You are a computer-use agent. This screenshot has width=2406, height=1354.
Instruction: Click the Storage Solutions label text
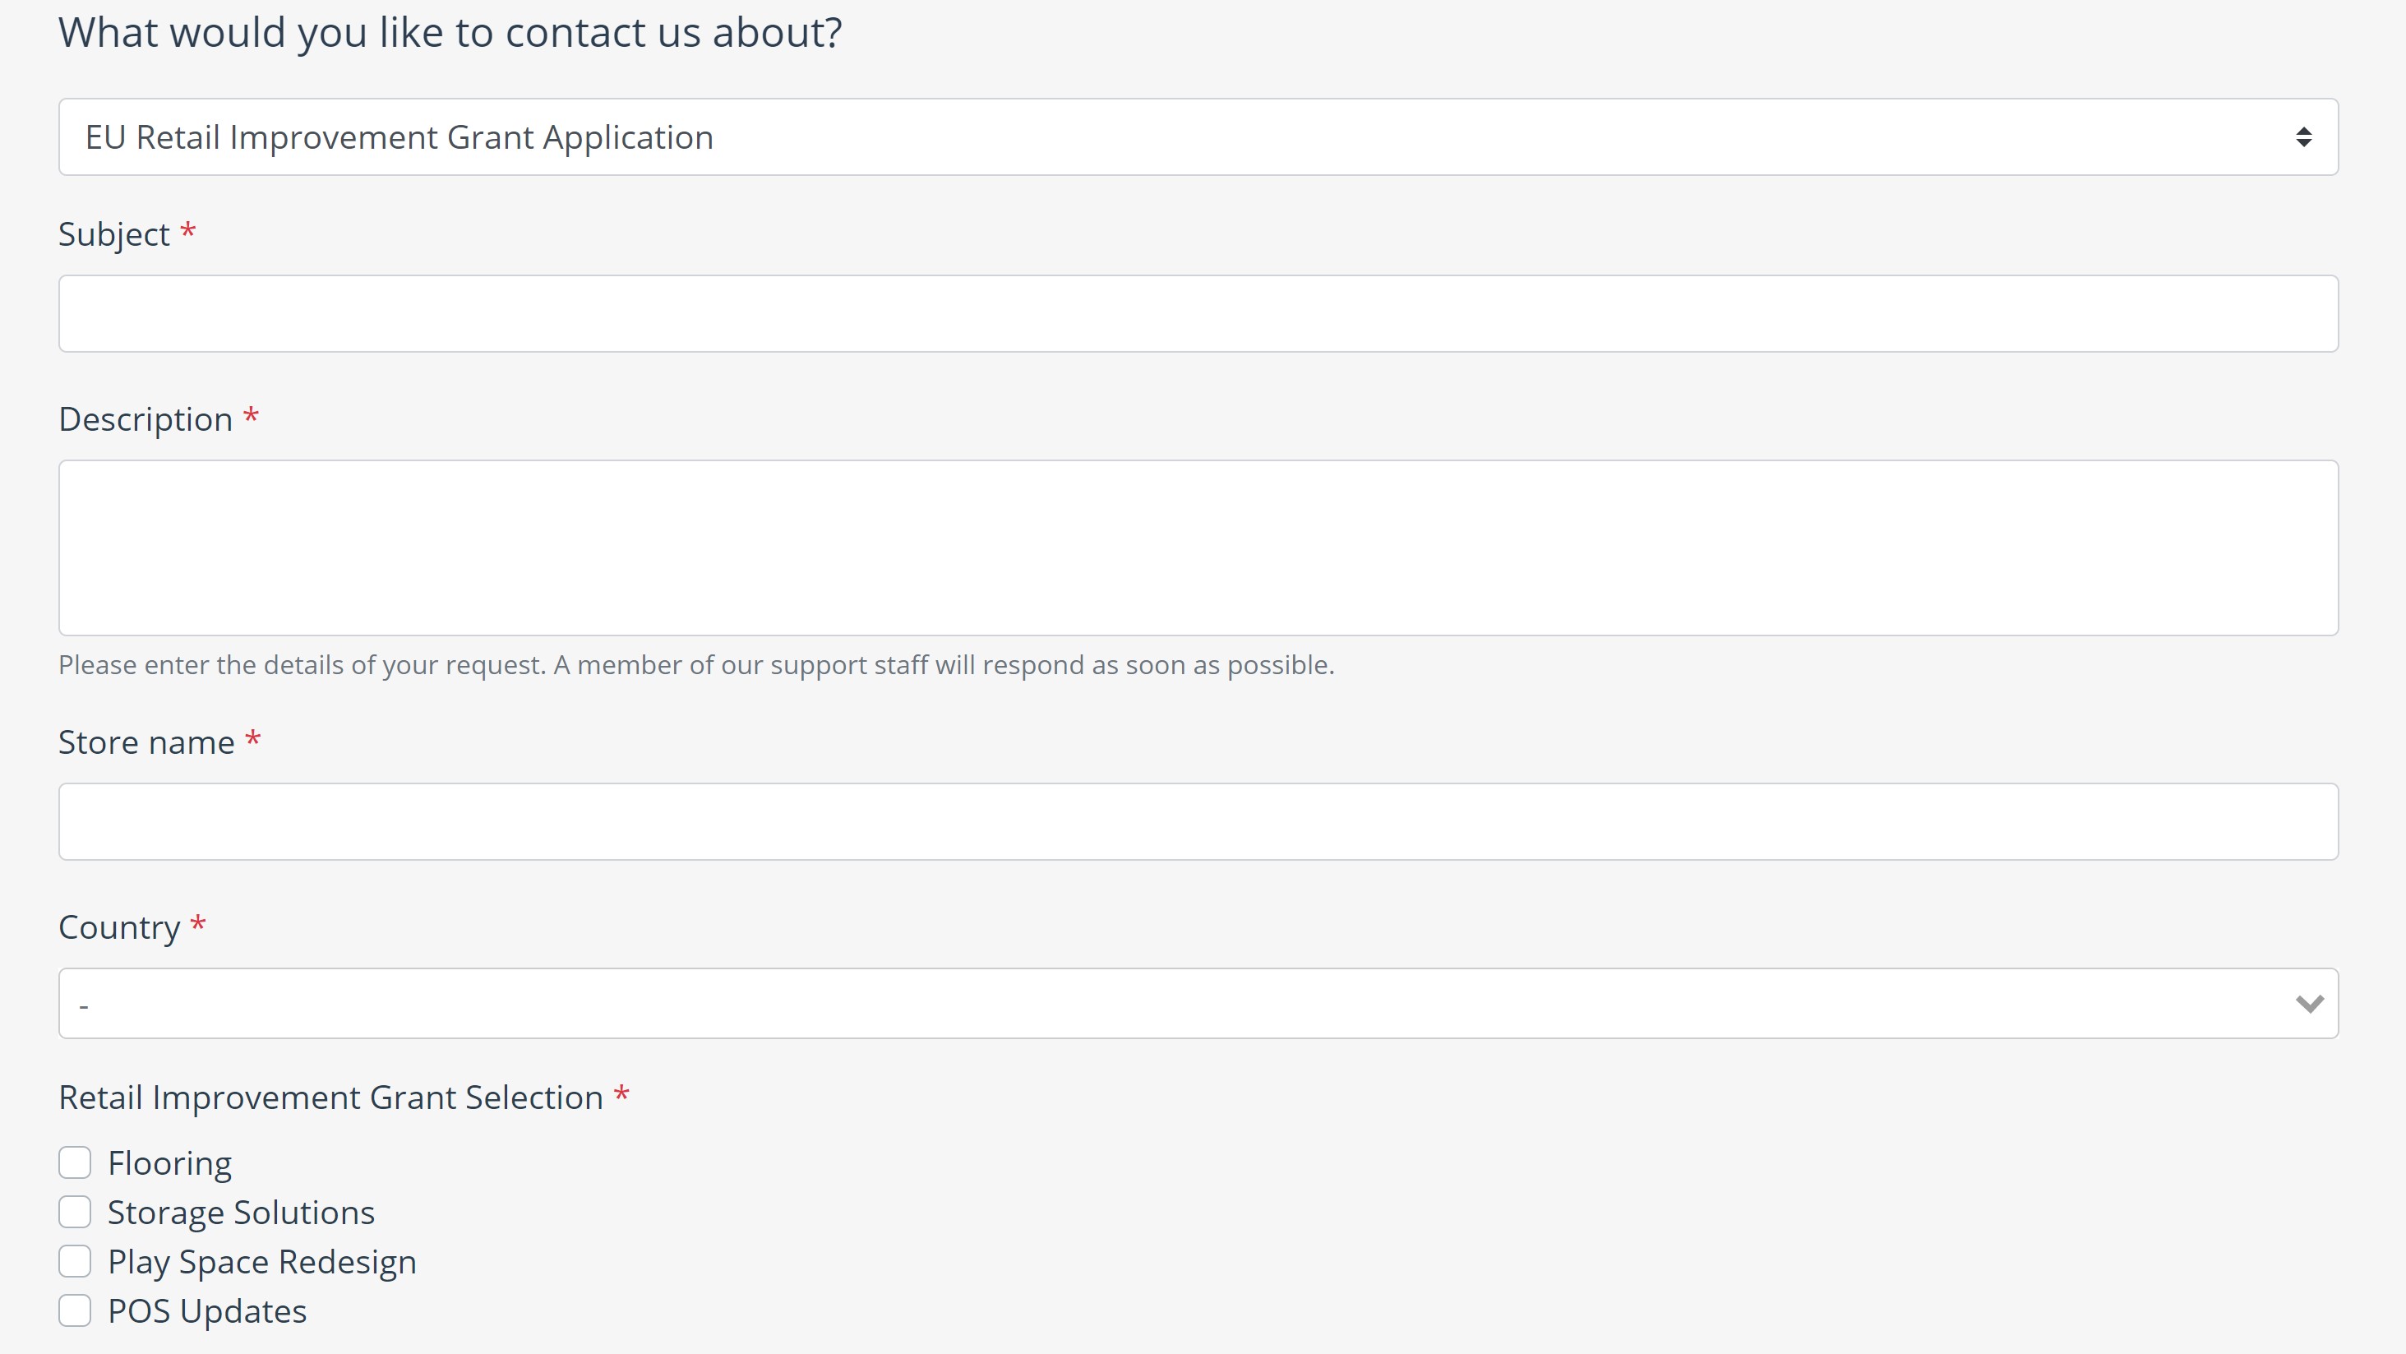pos(241,1212)
